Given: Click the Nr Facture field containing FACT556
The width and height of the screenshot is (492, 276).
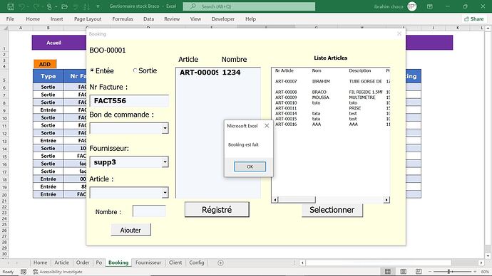Looking at the screenshot, I should coord(129,101).
